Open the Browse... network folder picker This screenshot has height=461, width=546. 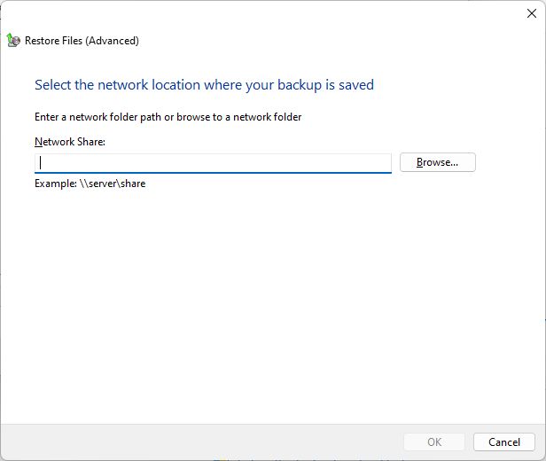437,162
